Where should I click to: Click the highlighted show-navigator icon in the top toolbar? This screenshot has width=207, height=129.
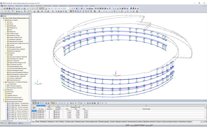[x=40, y=8]
